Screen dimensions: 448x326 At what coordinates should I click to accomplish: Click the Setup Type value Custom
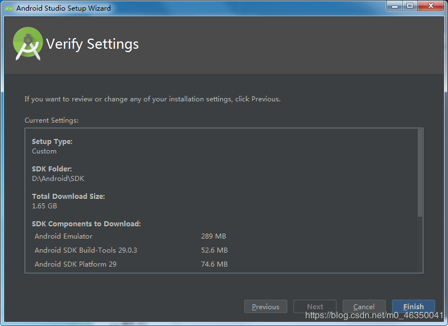(44, 151)
